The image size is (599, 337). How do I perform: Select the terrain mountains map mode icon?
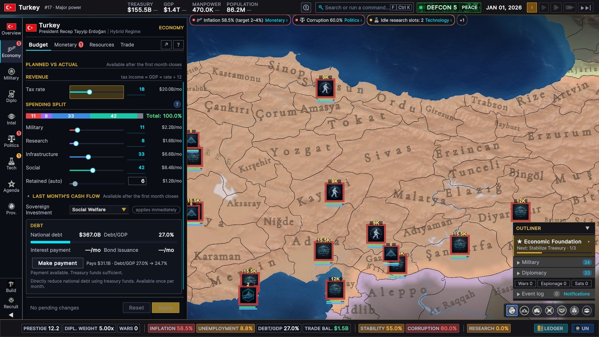(524, 310)
